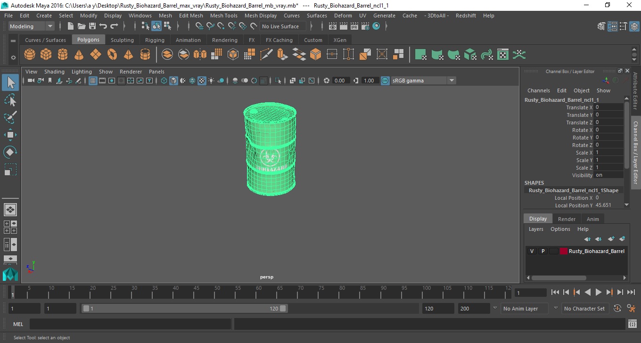Open the Edit Mesh menu
The width and height of the screenshot is (641, 343).
[191, 16]
